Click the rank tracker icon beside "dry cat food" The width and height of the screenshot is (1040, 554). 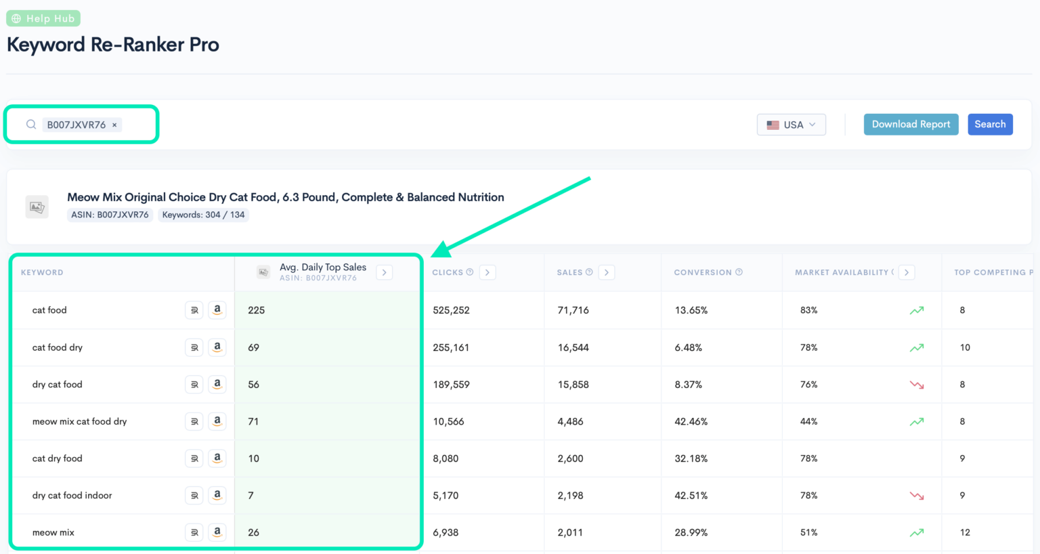(x=194, y=384)
